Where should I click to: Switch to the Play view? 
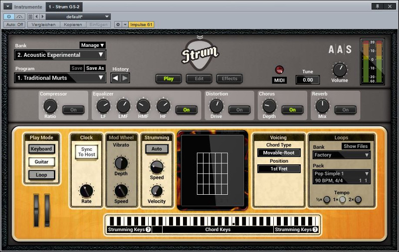[169, 79]
